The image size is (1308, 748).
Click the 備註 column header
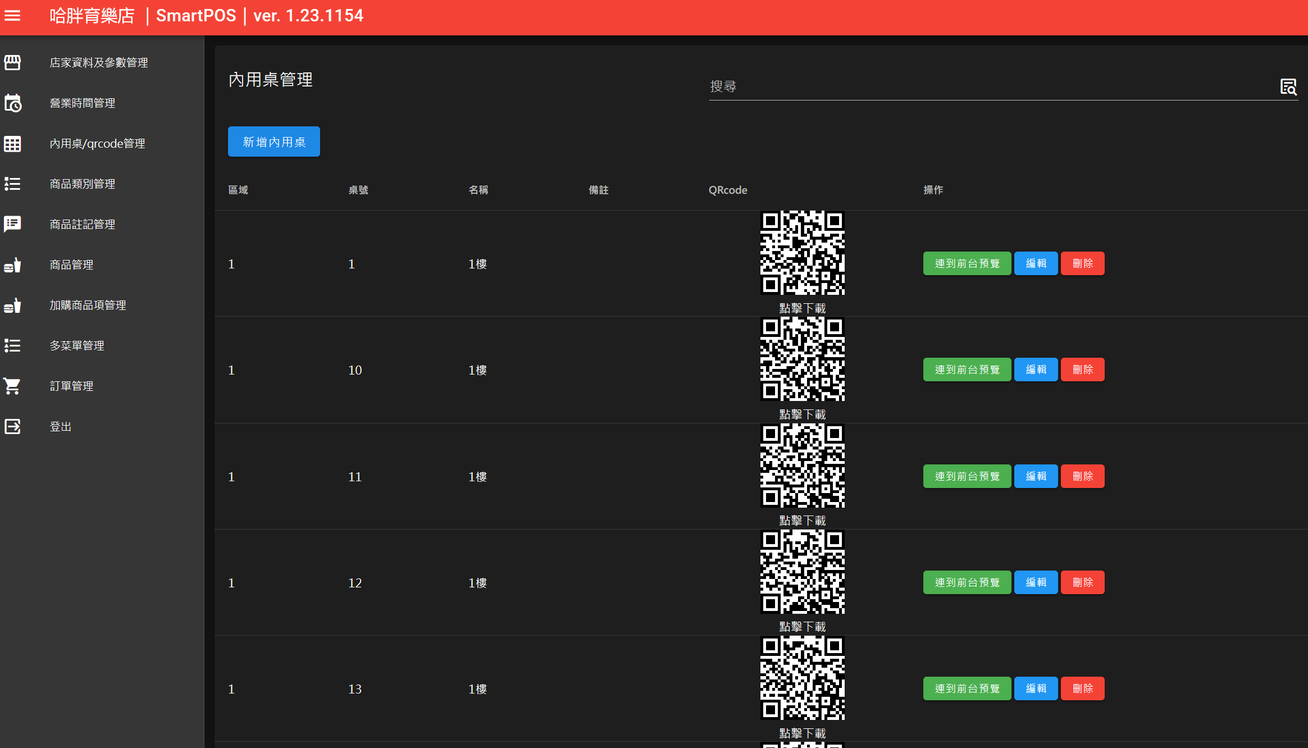(x=599, y=190)
